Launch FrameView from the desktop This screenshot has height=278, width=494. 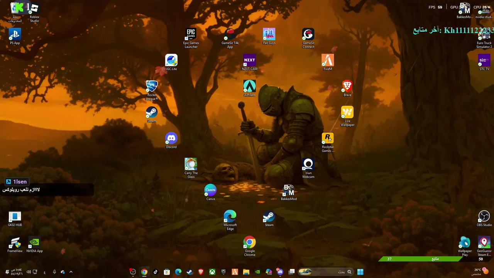click(x=15, y=244)
